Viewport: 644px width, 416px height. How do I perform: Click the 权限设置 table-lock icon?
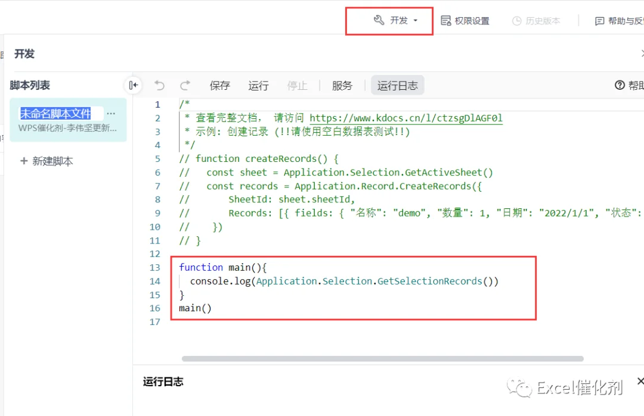click(445, 21)
